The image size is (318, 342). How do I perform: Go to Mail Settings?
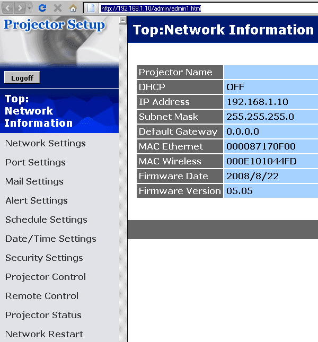point(34,181)
